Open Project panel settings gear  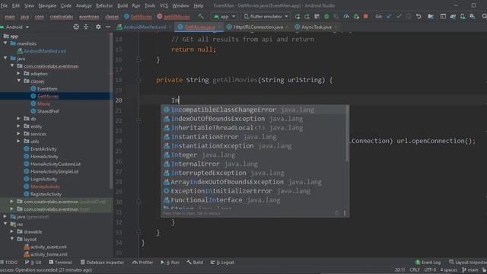98,27
